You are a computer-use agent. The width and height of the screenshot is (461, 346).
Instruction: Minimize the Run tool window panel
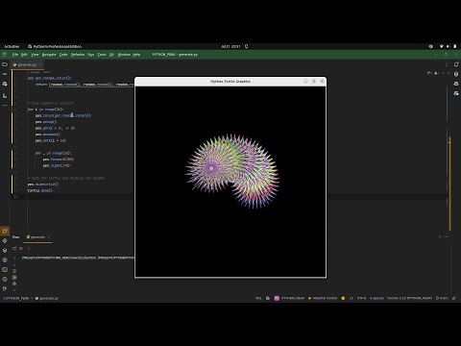[447, 237]
